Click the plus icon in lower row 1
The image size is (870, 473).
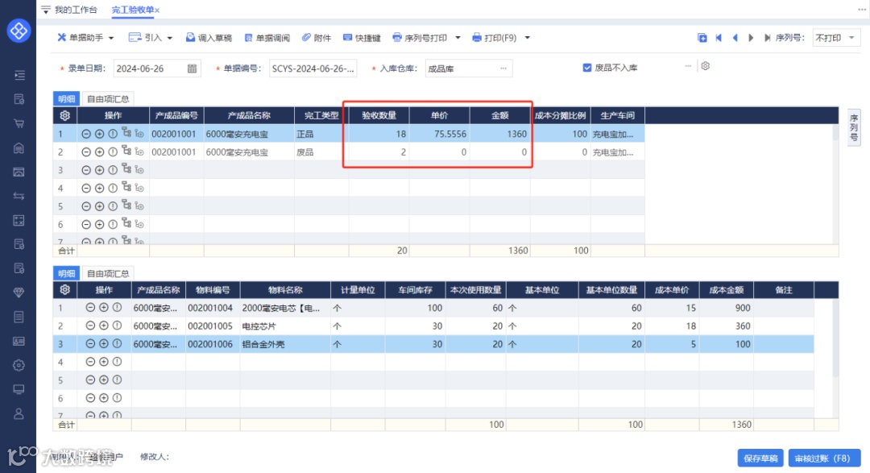(104, 308)
